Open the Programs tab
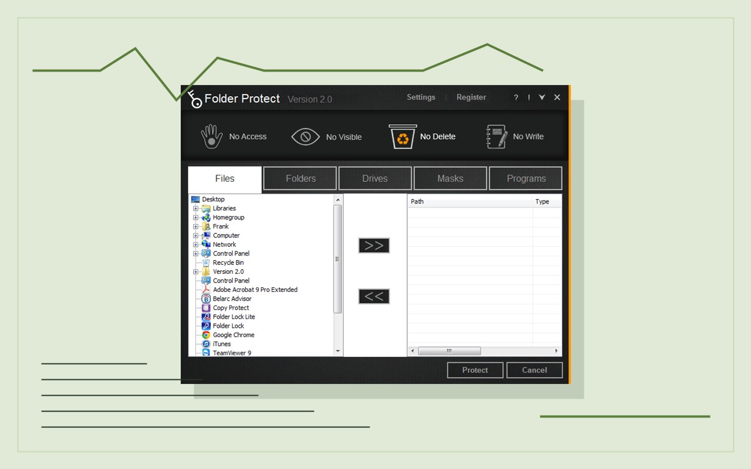This screenshot has width=751, height=469. pyautogui.click(x=526, y=179)
